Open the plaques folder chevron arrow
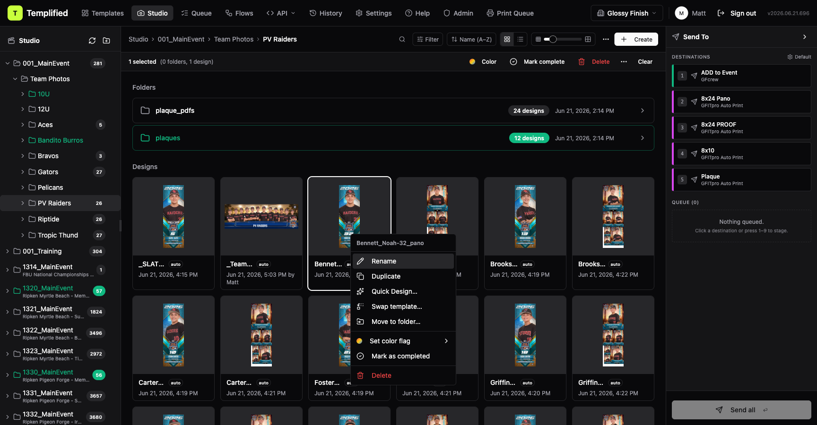This screenshot has height=425, width=817. pyautogui.click(x=642, y=138)
